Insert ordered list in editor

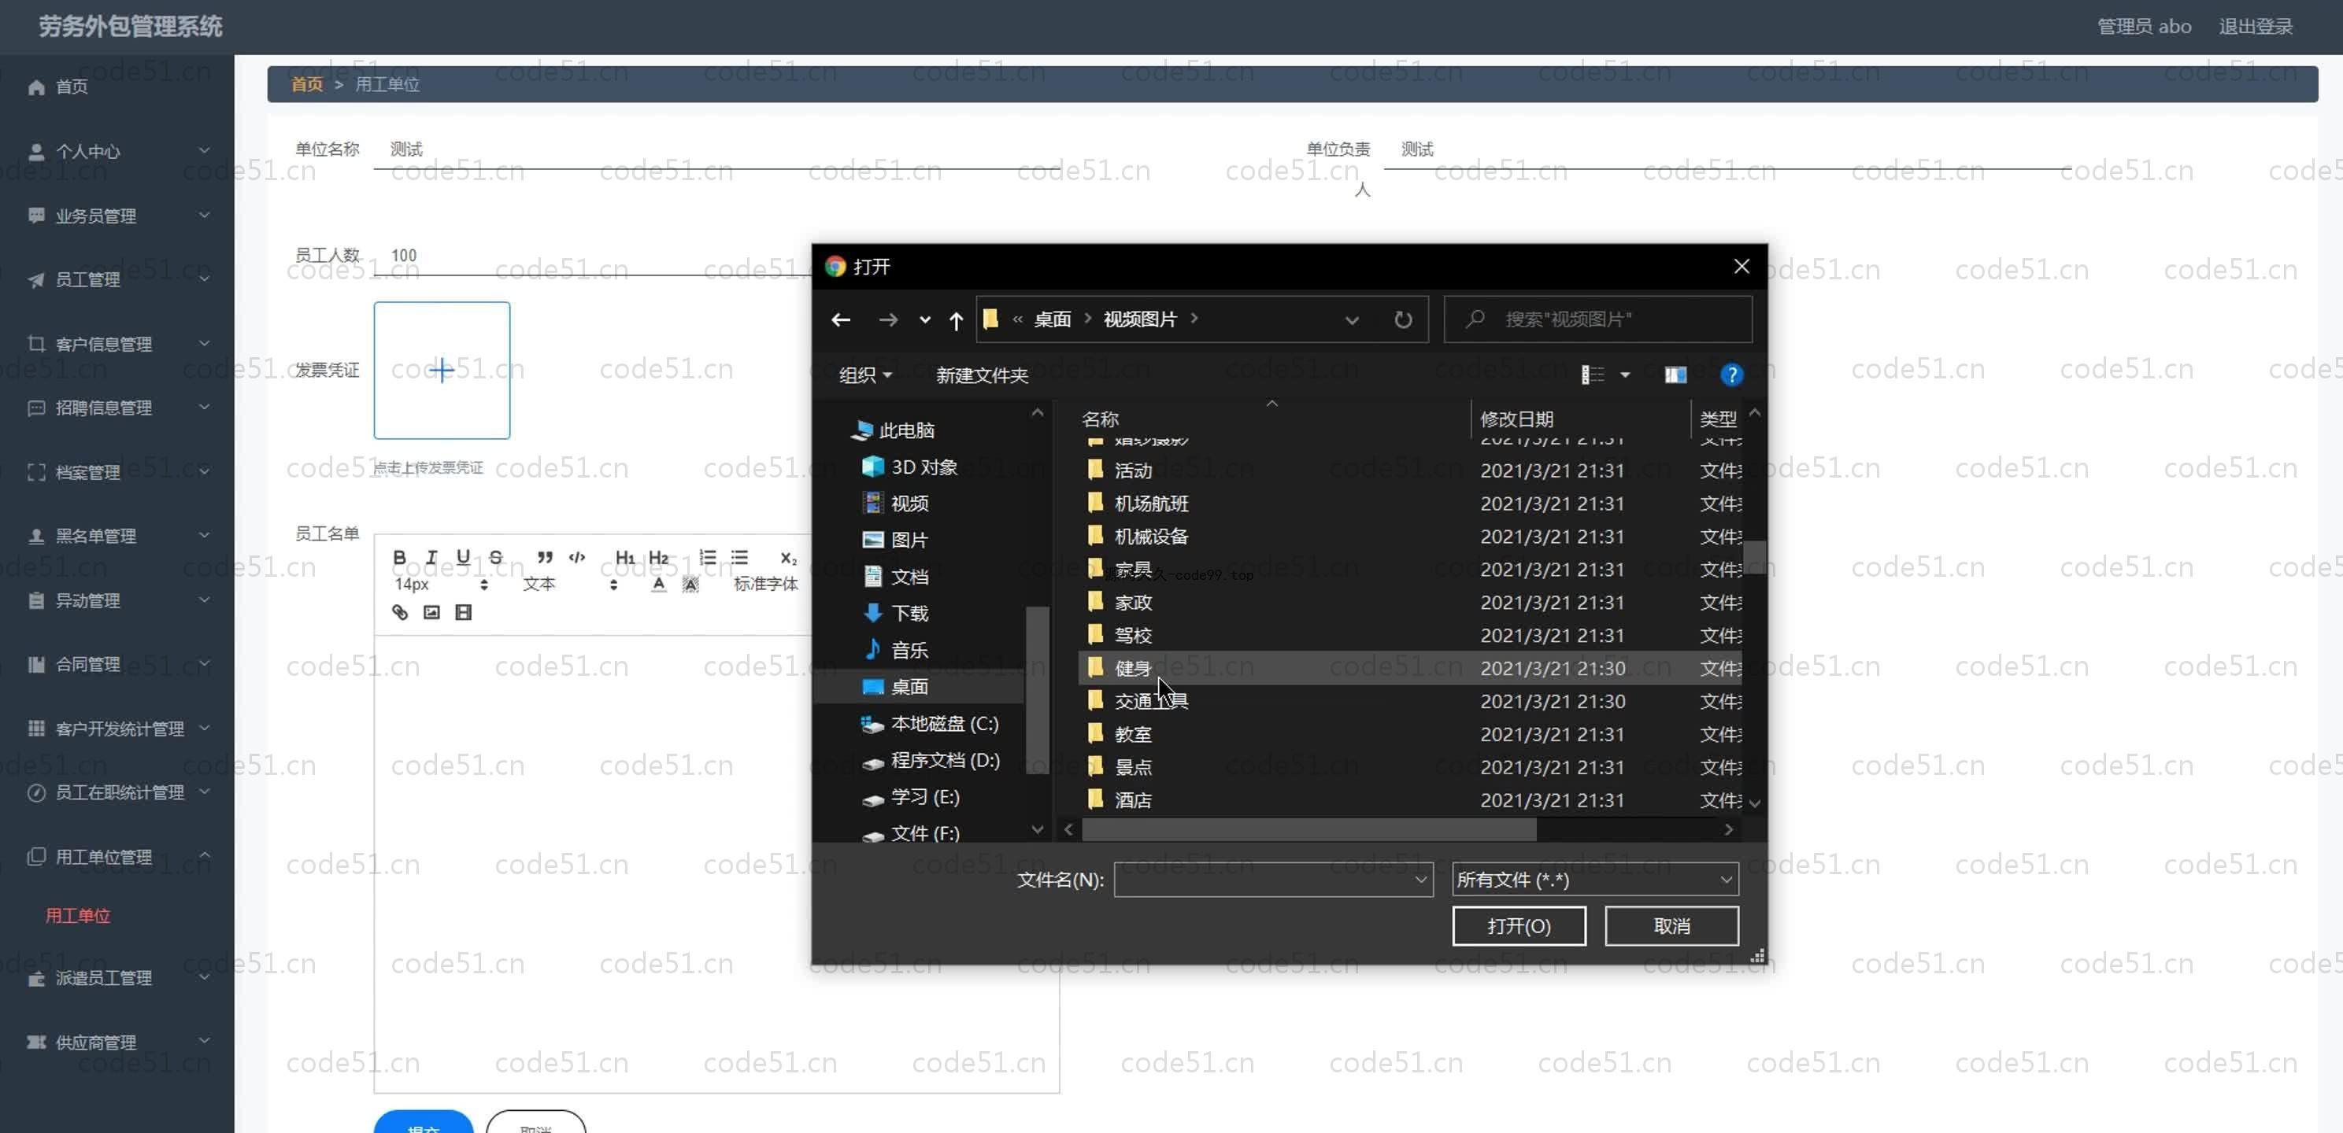[x=708, y=557]
